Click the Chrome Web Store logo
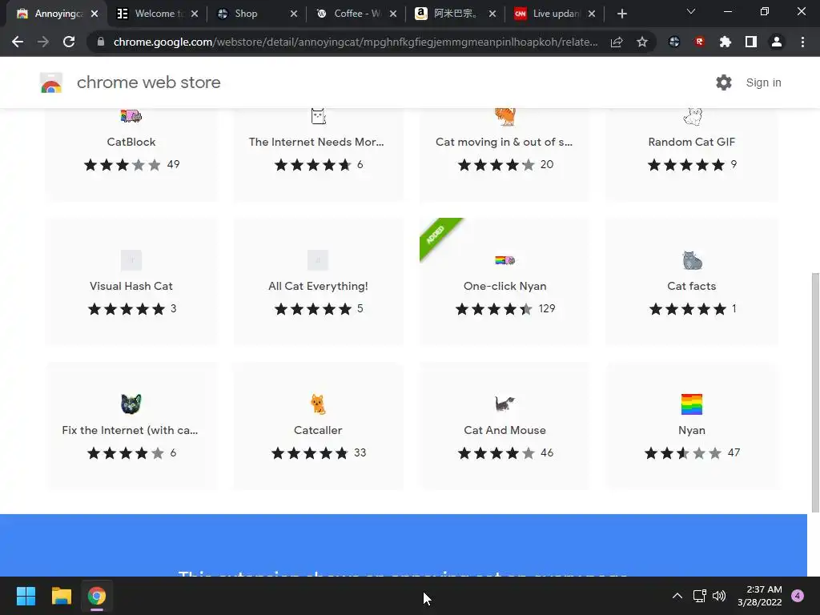 (x=51, y=82)
